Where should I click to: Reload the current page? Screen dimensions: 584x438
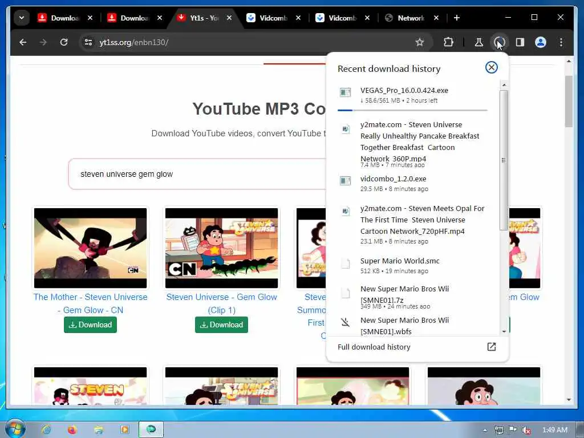[x=64, y=42]
